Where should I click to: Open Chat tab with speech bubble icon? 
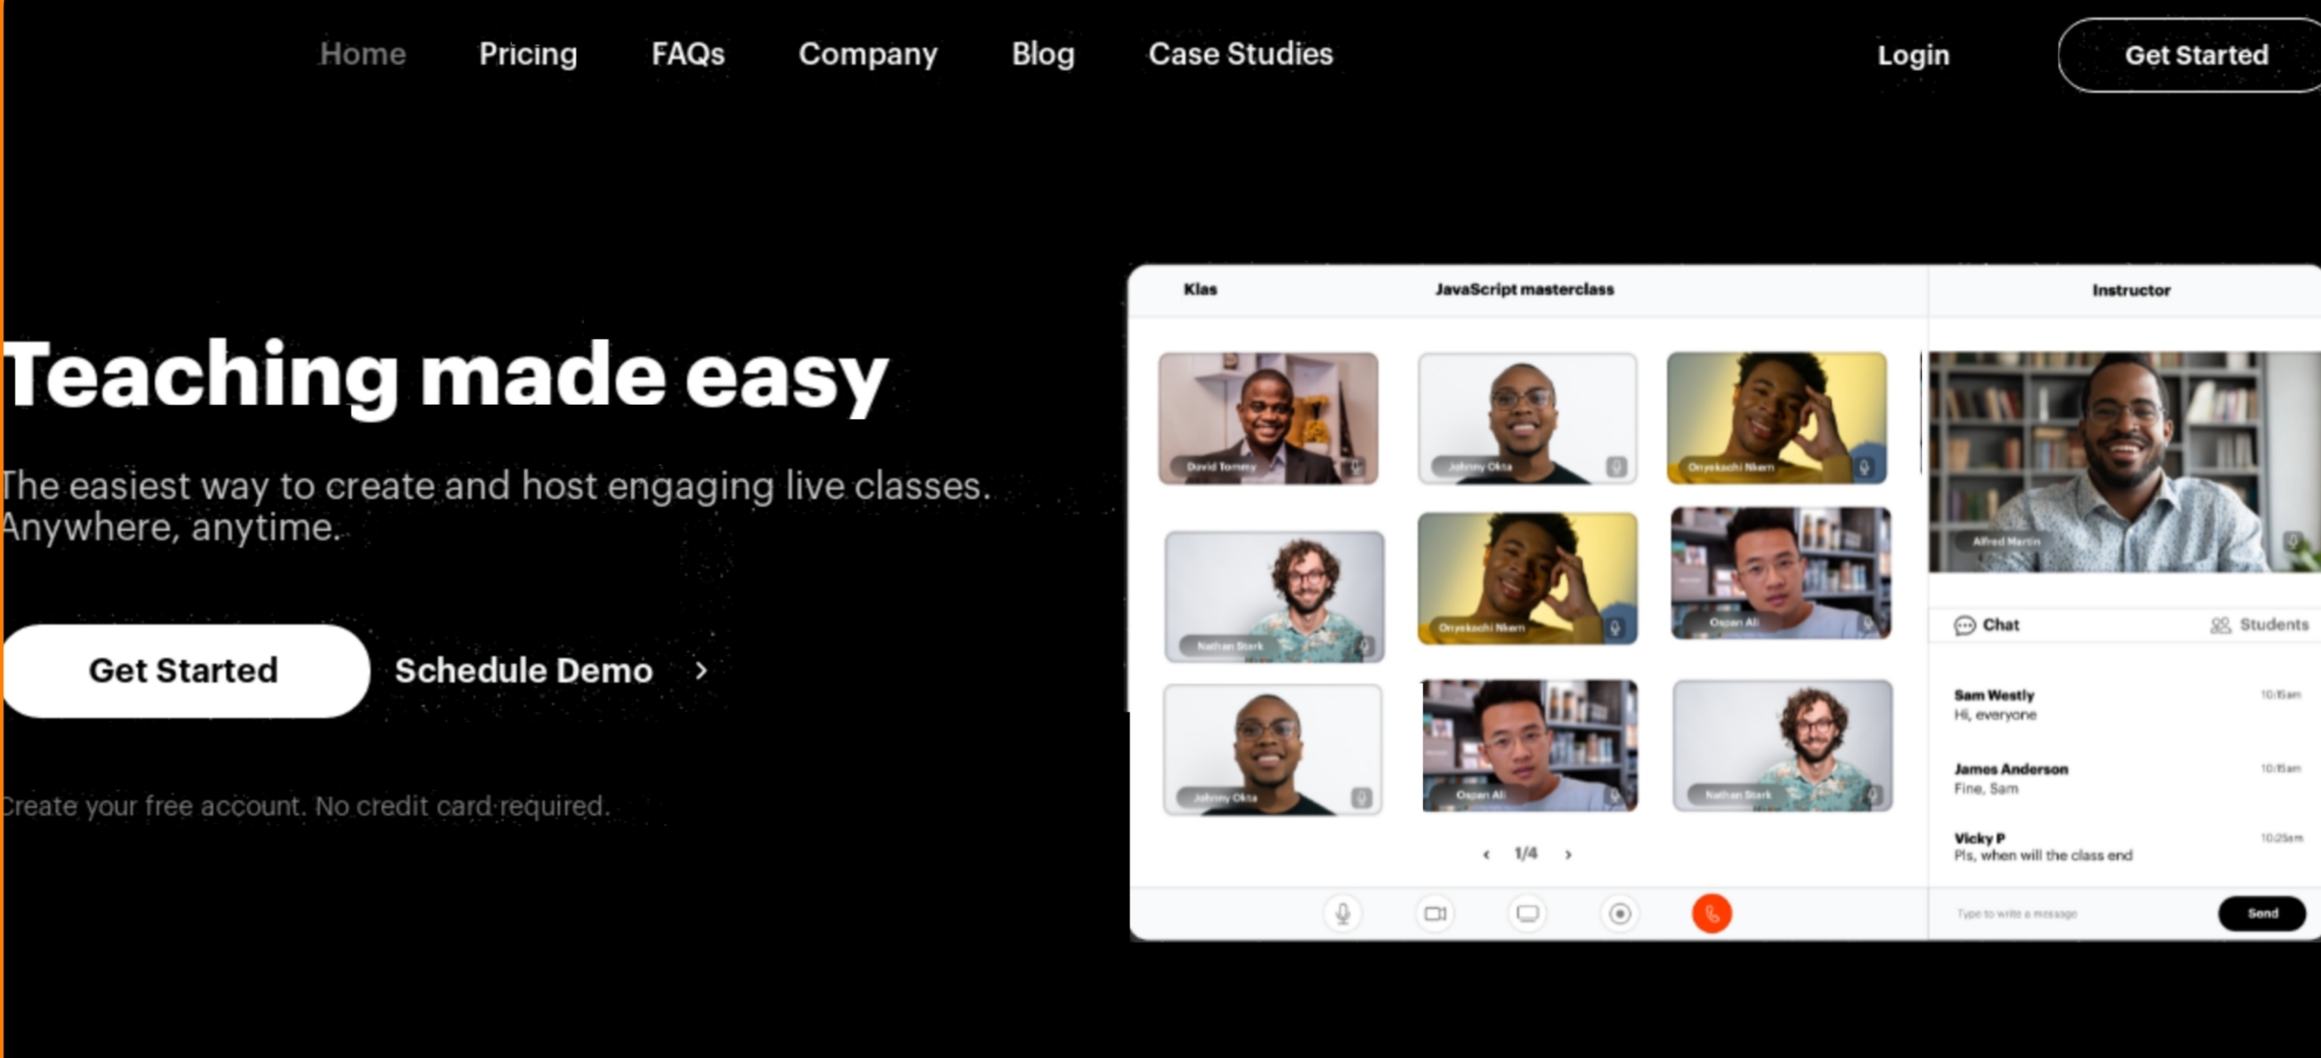tap(1987, 625)
